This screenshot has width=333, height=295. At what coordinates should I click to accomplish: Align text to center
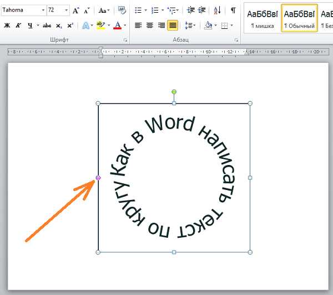[149, 26]
